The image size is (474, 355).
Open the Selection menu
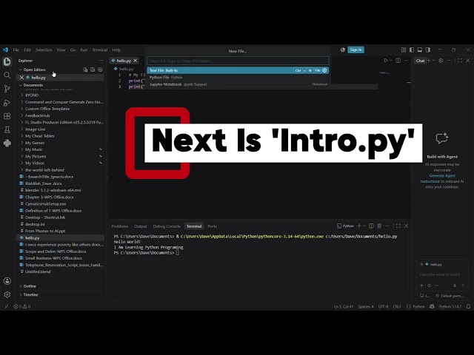point(44,50)
